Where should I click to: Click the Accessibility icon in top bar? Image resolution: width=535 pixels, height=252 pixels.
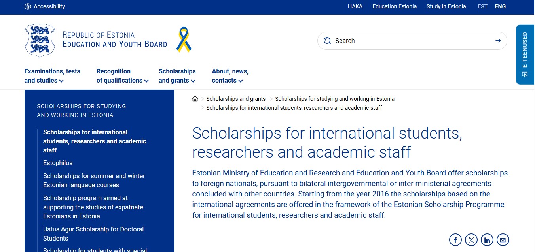tap(28, 6)
